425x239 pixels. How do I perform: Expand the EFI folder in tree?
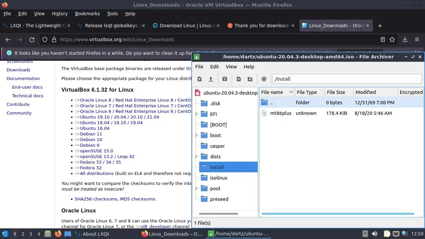[x=196, y=114]
